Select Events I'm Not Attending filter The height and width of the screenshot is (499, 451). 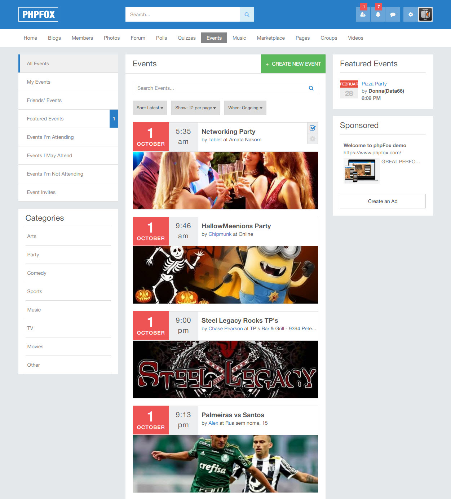point(55,174)
